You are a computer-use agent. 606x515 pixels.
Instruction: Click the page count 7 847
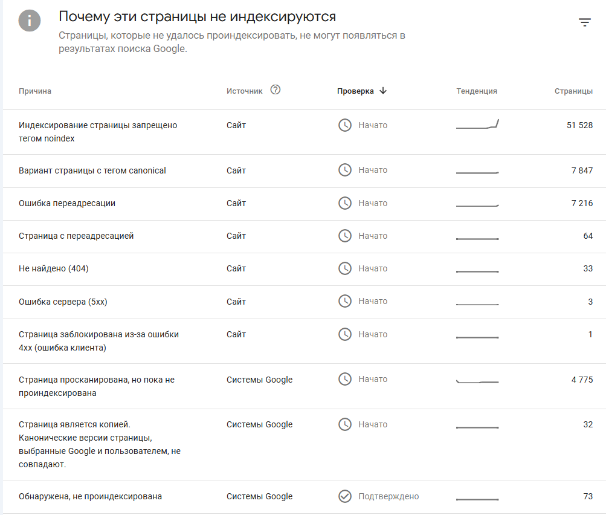(582, 170)
